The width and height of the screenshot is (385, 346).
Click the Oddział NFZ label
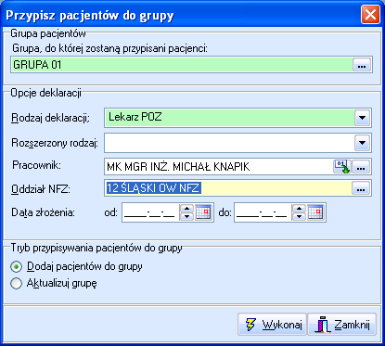coord(41,188)
